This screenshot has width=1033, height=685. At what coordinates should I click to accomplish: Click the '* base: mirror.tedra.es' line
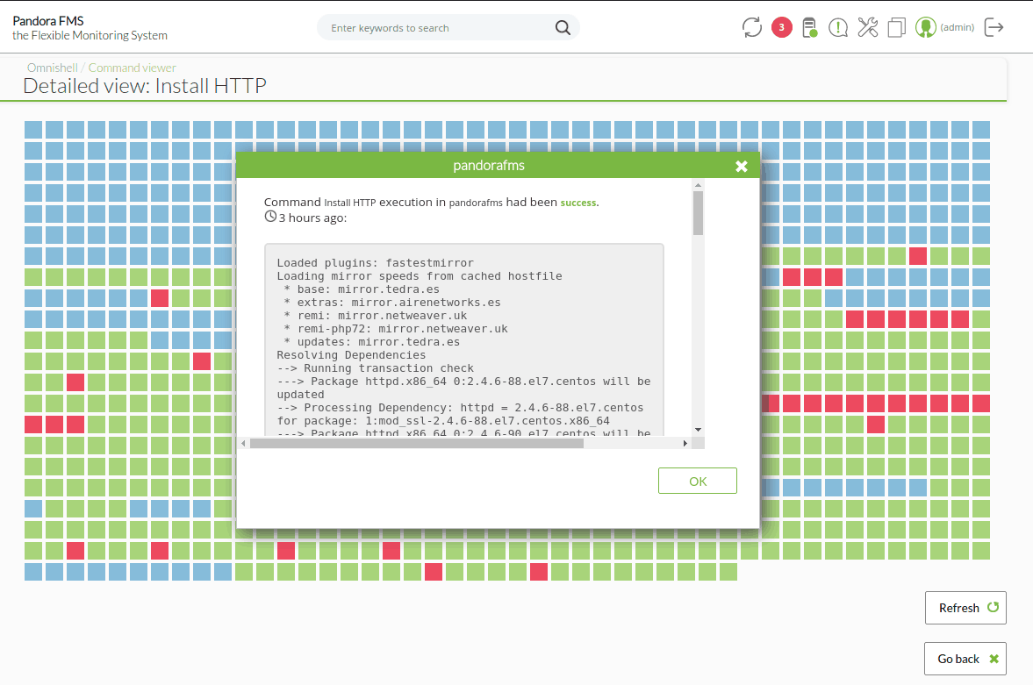coord(362,289)
